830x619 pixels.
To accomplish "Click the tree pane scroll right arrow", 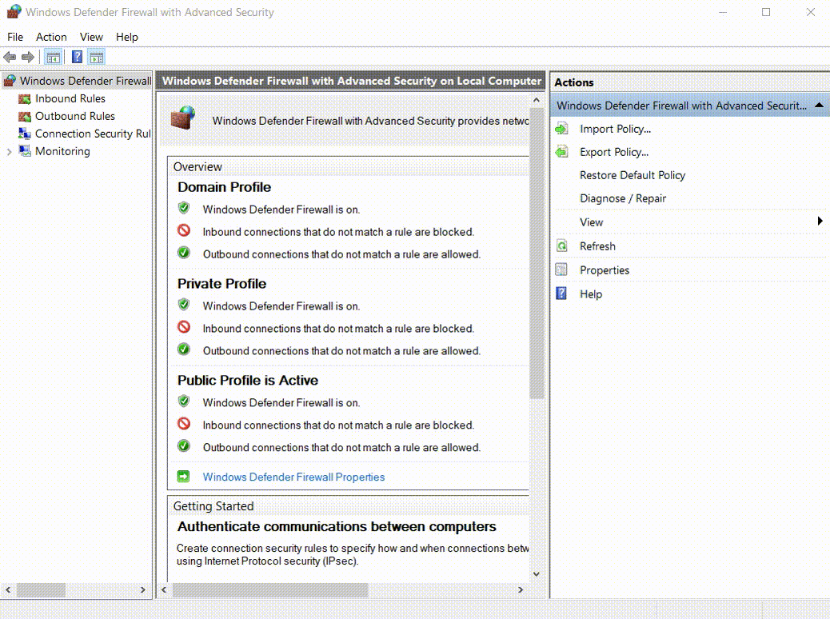I will (143, 590).
